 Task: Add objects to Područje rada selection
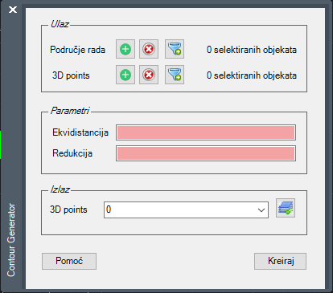[x=125, y=49]
